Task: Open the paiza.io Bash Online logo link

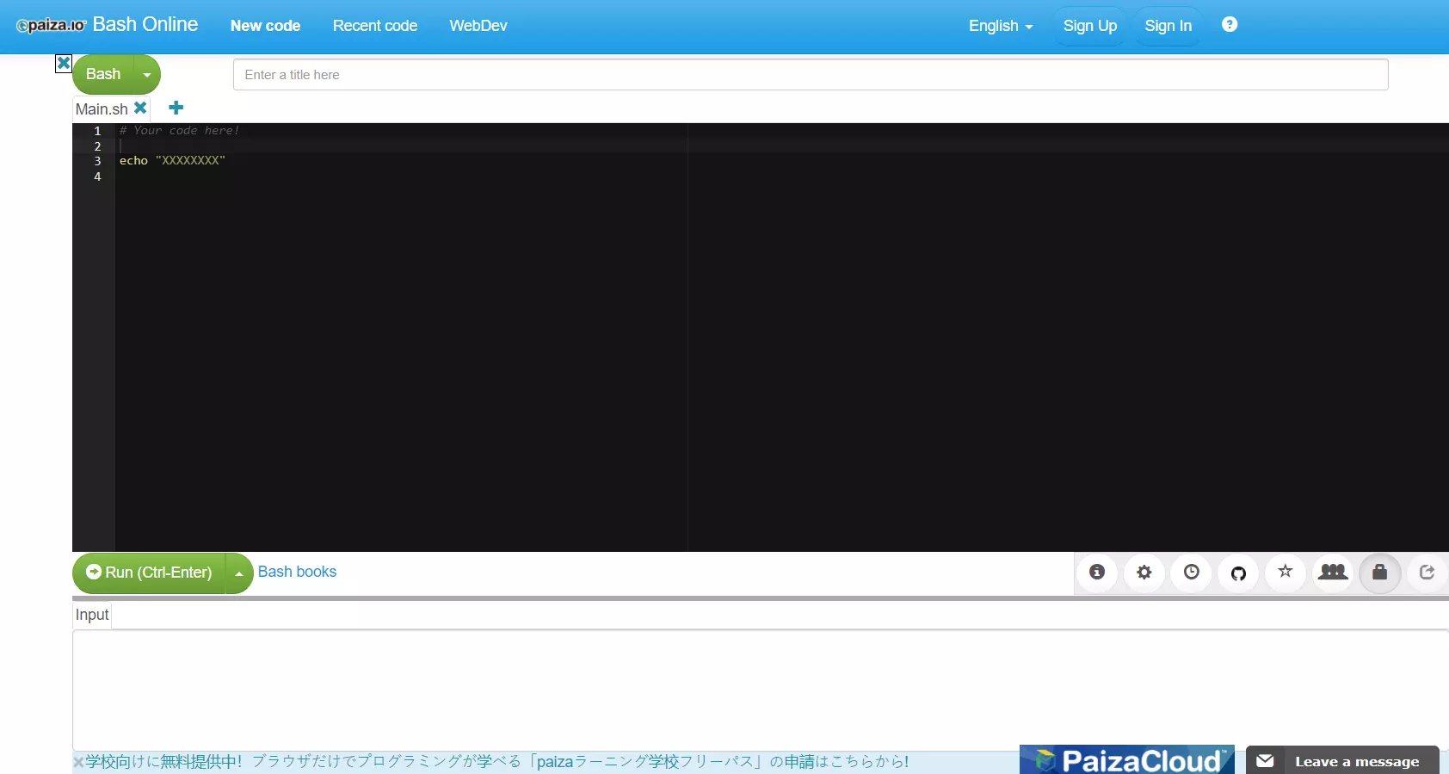Action: coord(108,25)
